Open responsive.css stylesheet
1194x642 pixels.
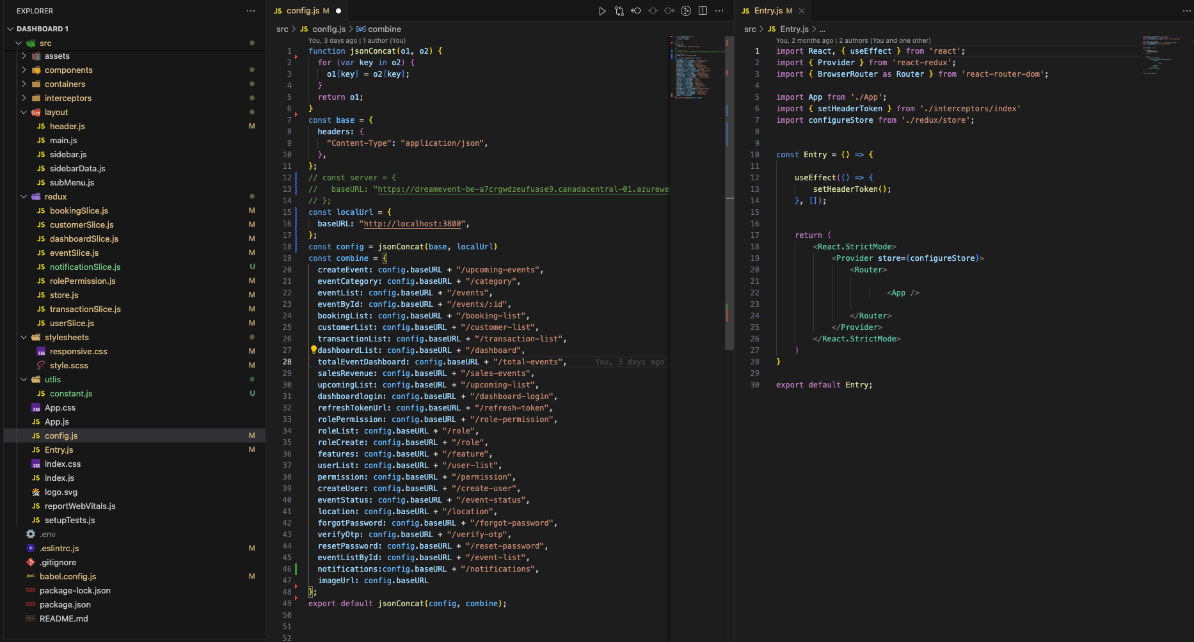(x=78, y=351)
